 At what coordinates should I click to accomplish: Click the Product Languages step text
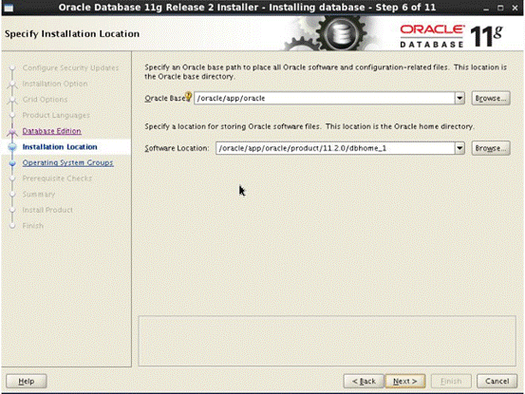tap(56, 115)
